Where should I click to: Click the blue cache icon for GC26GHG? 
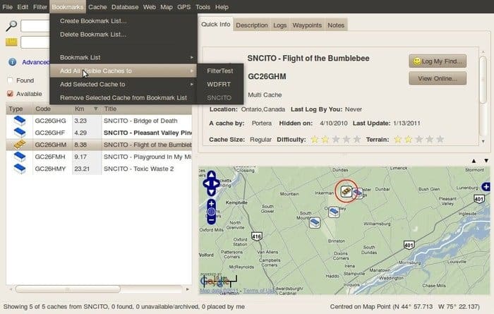coord(20,121)
